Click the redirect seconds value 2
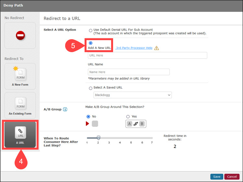Viewport: 243px width, 182px height. pyautogui.click(x=175, y=146)
